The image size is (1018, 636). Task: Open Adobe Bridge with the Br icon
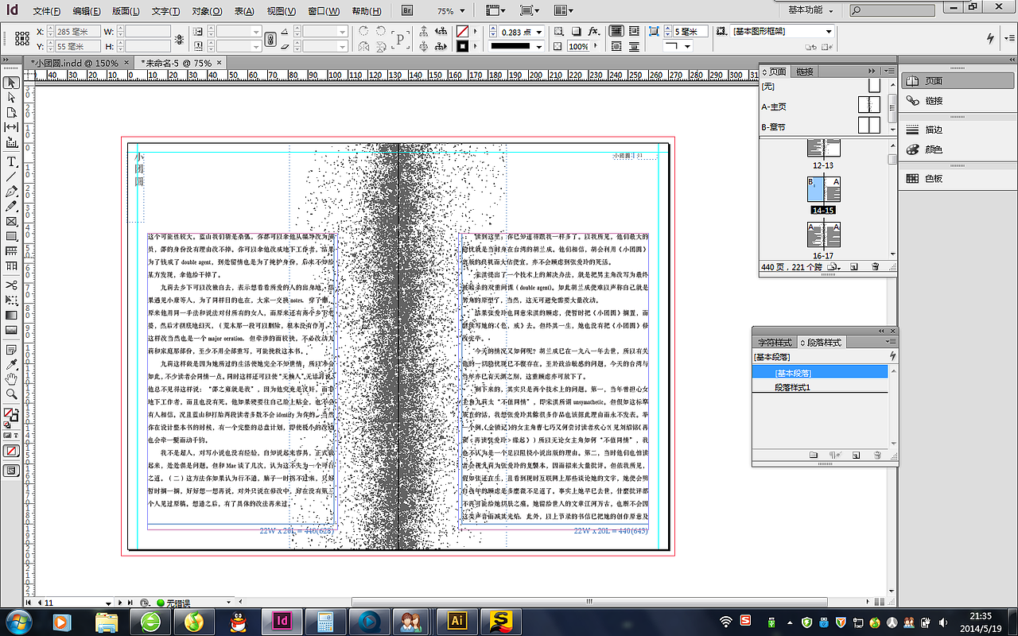click(407, 11)
